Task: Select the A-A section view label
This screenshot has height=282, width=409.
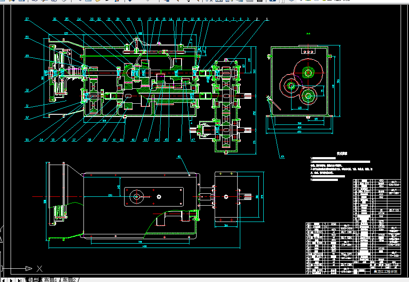Action: click(x=308, y=34)
